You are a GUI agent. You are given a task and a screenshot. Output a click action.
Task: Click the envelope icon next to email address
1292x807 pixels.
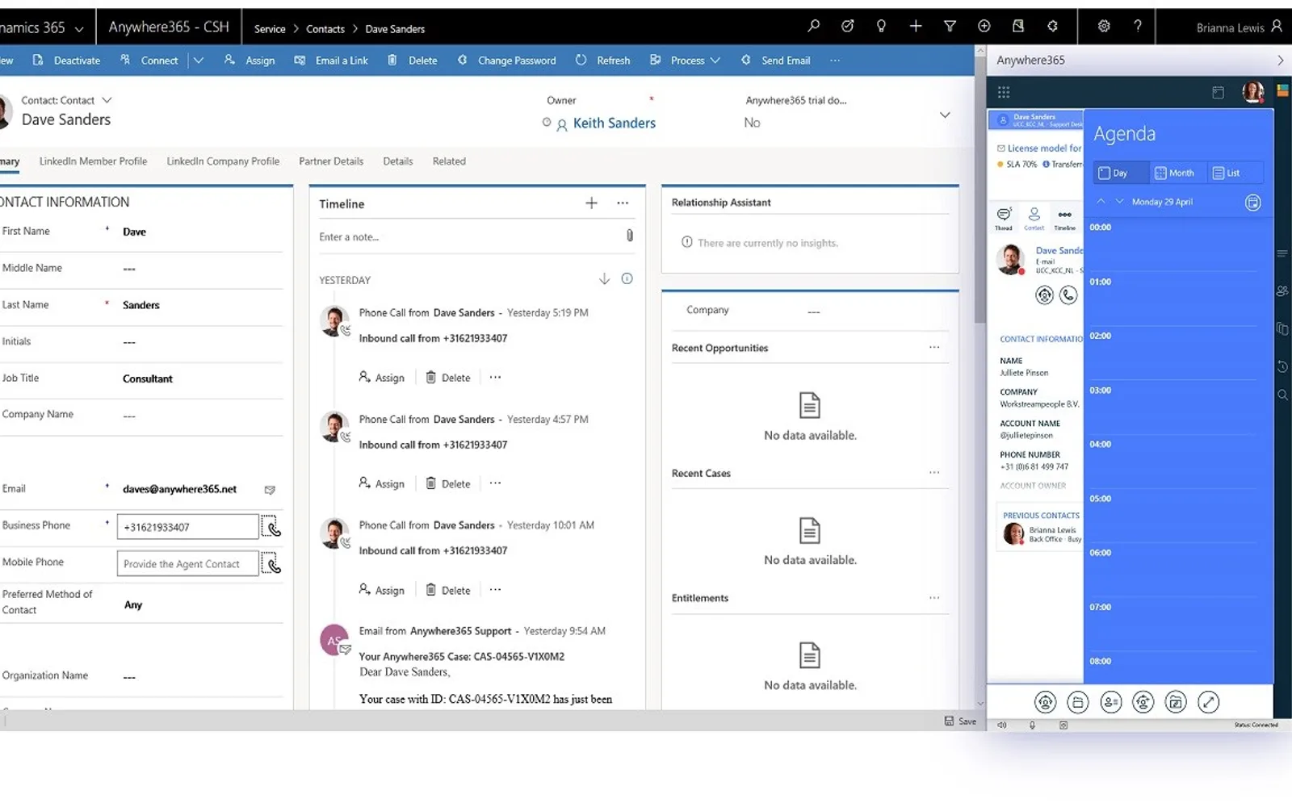[x=270, y=490]
